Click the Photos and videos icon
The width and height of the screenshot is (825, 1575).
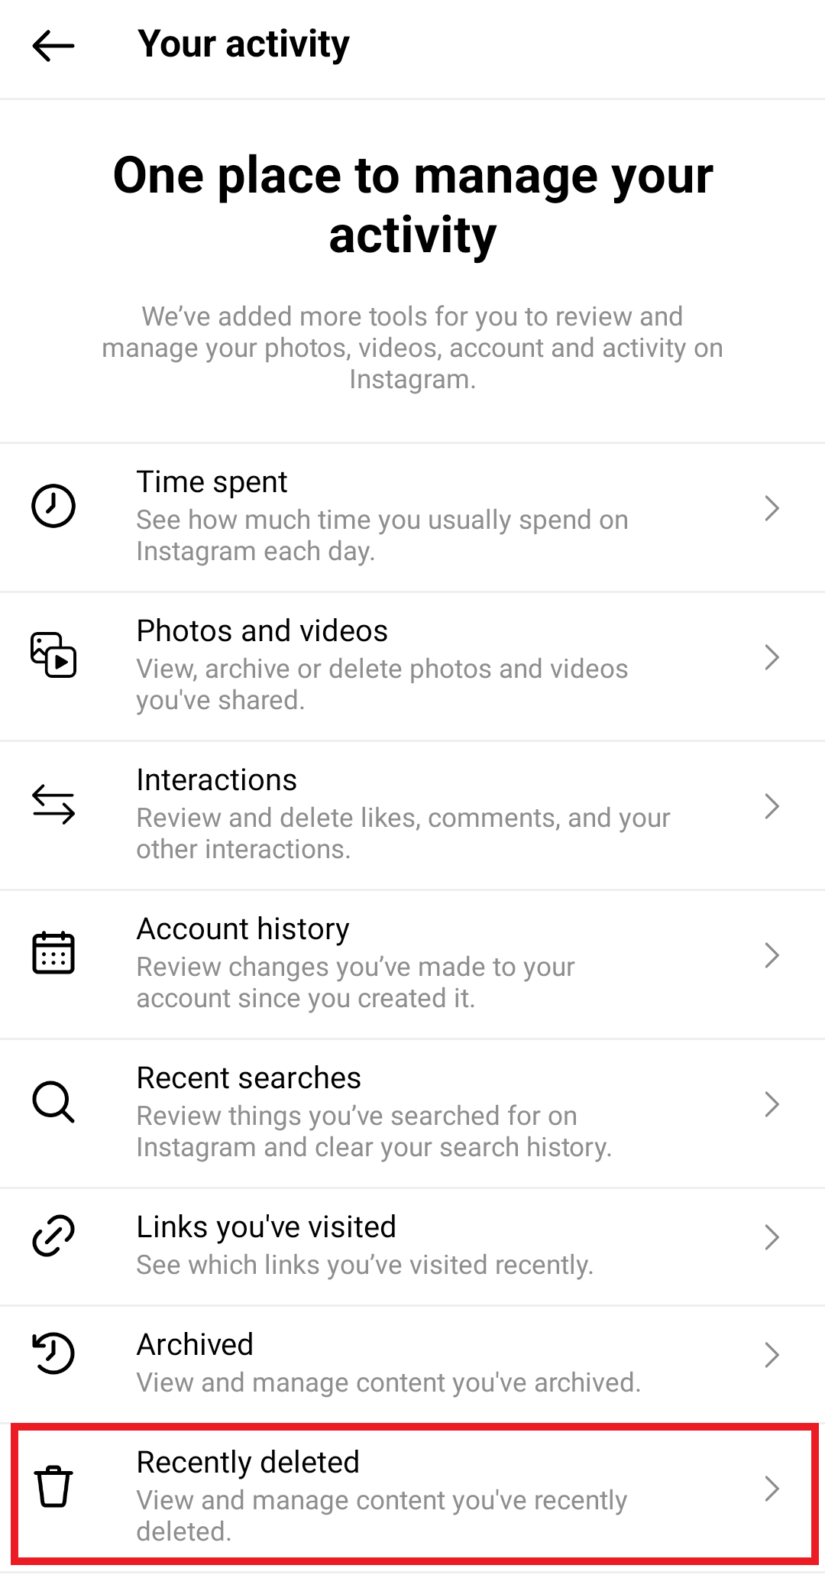coord(53,655)
